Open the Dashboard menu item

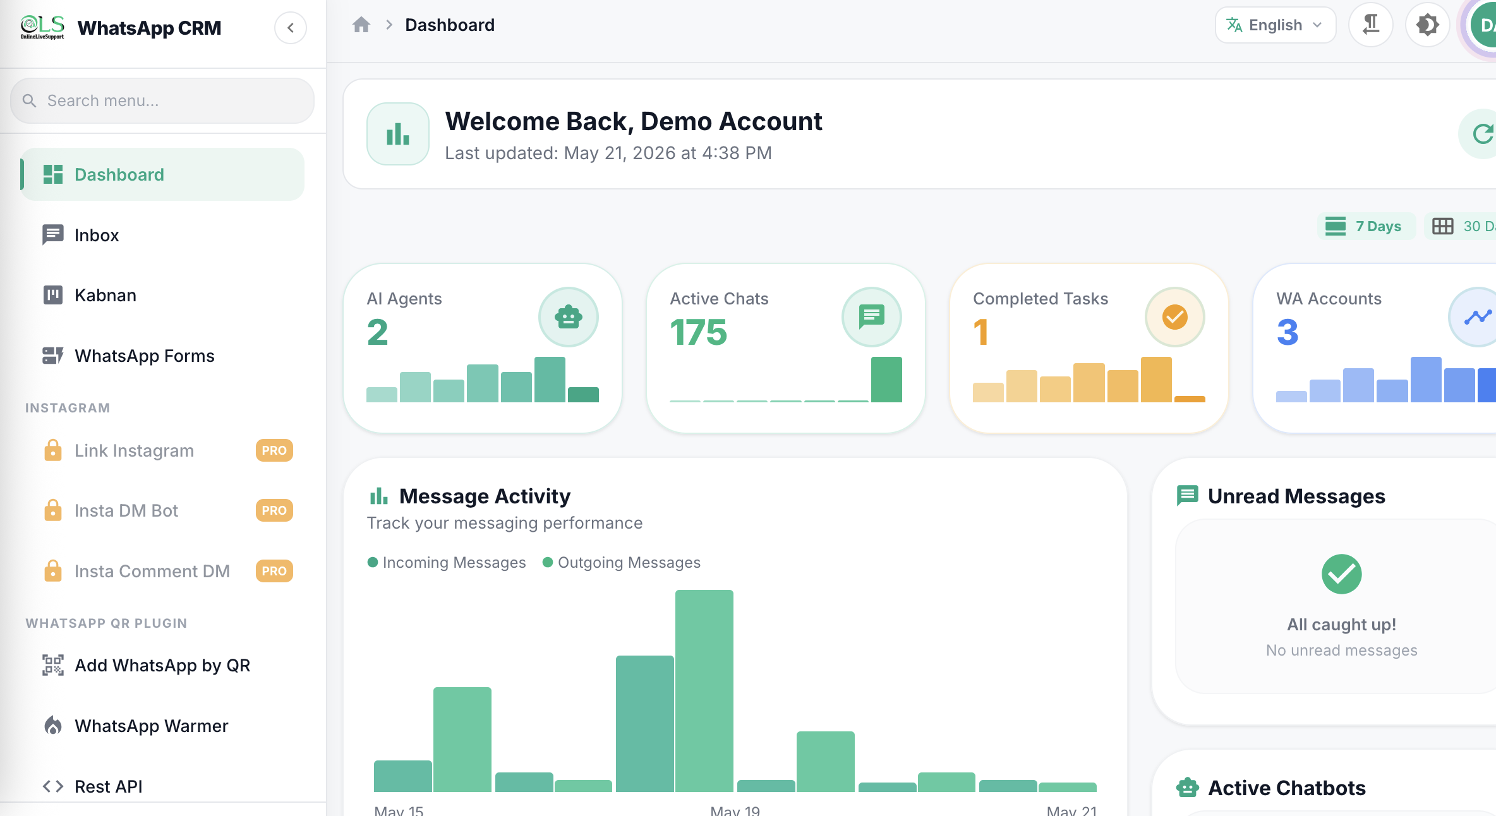pyautogui.click(x=162, y=174)
